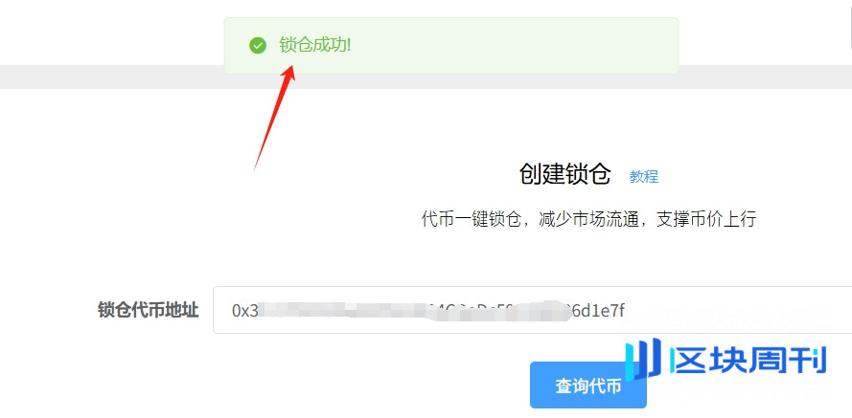Image resolution: width=852 pixels, height=418 pixels.
Task: Select the 锁仓成功! notification text
Action: [315, 46]
